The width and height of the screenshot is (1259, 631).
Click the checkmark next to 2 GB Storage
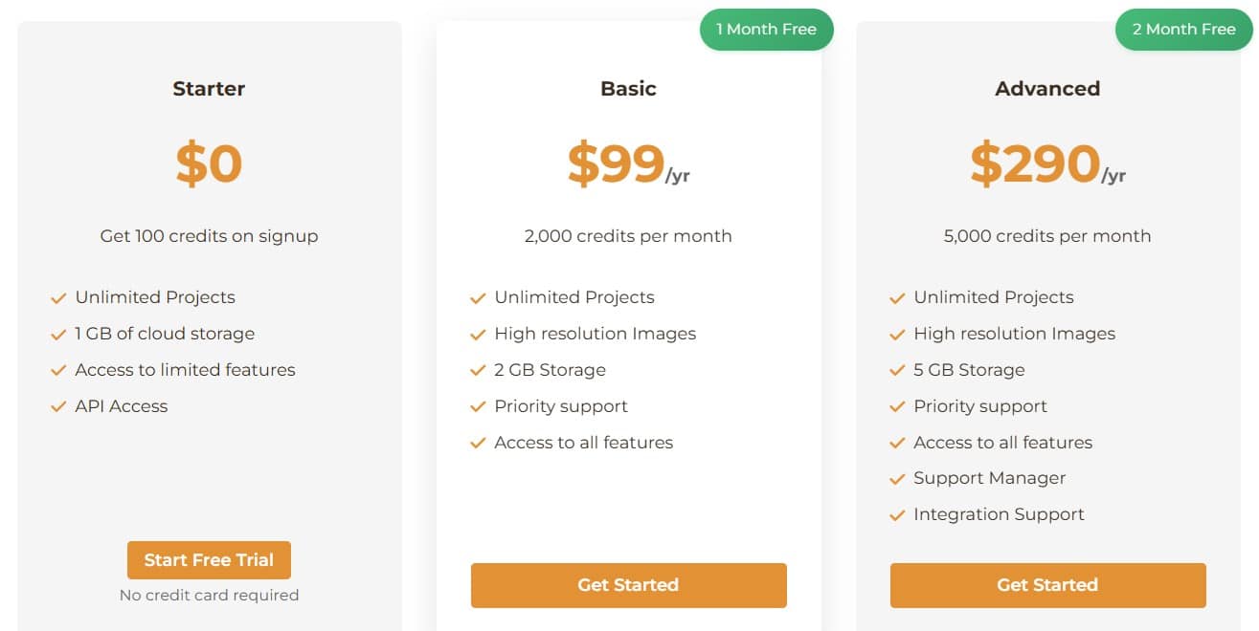point(478,370)
